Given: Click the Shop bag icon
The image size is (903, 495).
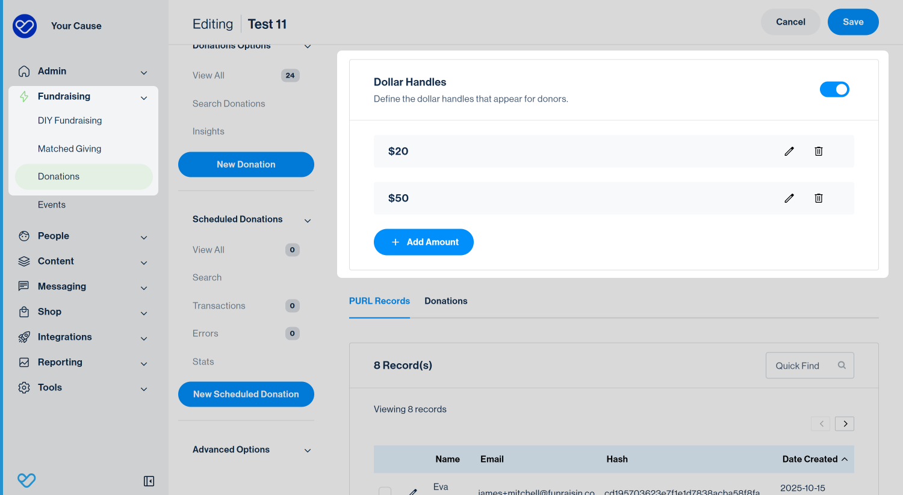Looking at the screenshot, I should 24,312.
